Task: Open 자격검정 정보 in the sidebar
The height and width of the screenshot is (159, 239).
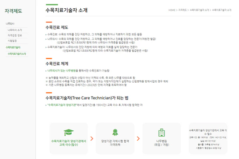Action: (x=15, y=35)
